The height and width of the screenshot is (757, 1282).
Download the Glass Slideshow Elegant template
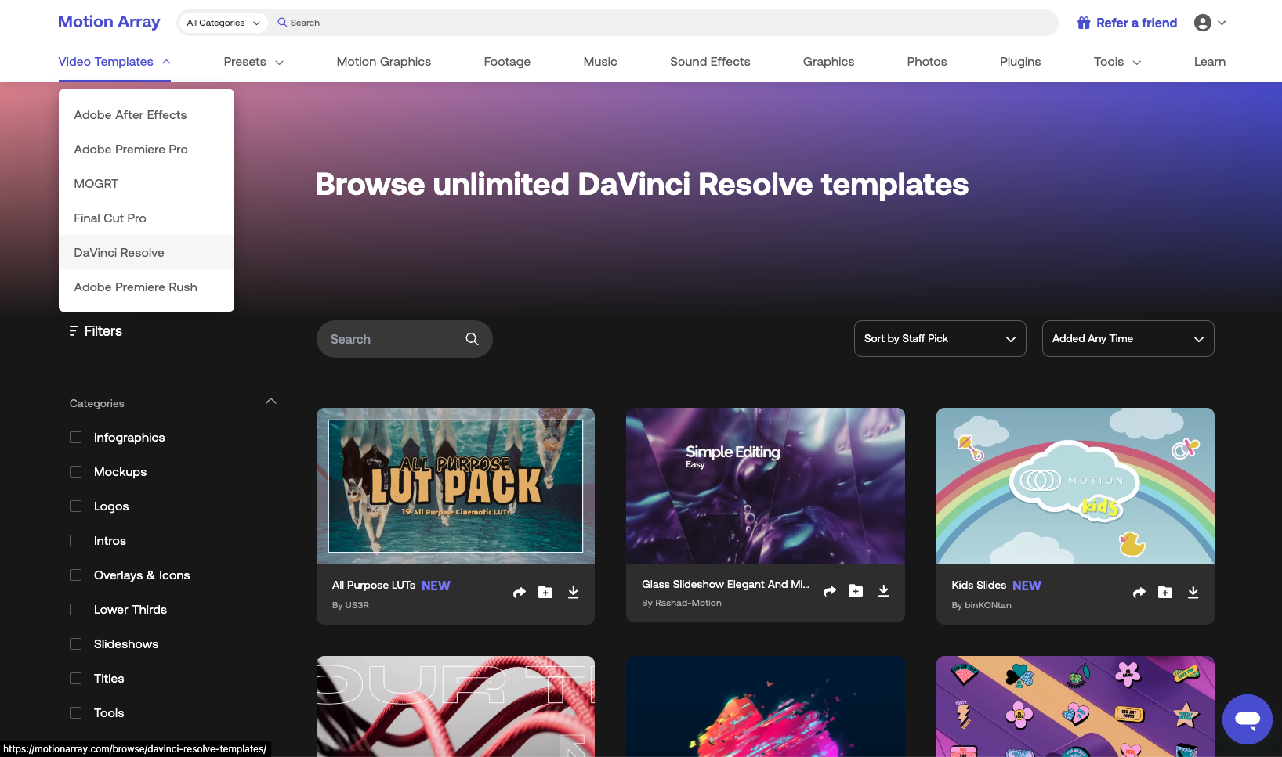(x=884, y=591)
